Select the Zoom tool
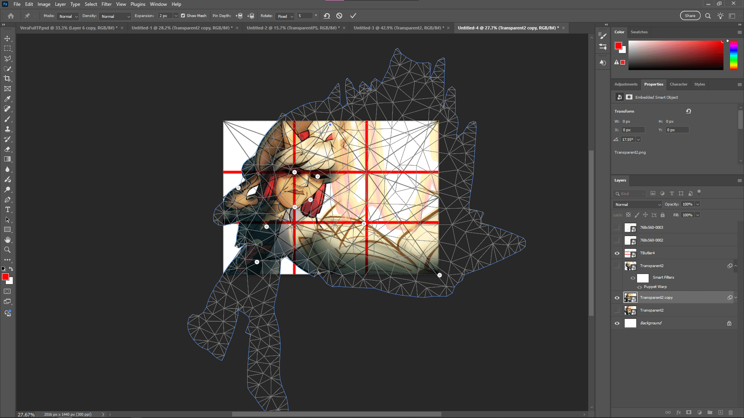 7,250
